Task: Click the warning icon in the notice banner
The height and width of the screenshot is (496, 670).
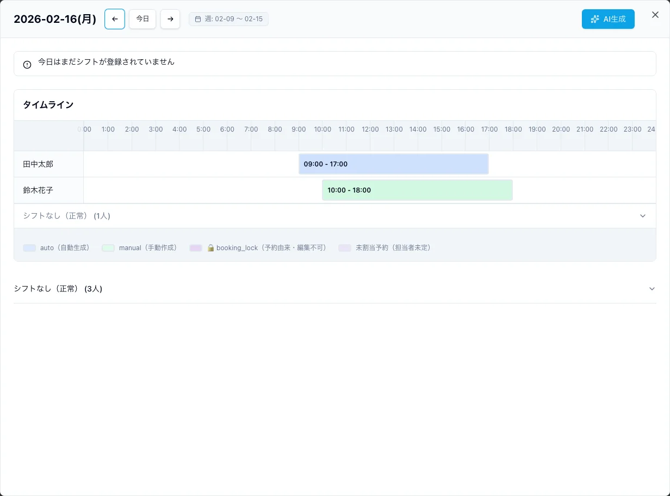Action: (27, 65)
